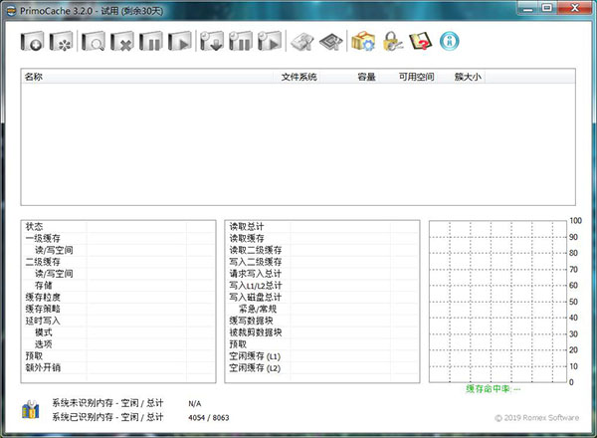Screen dimensions: 597x438
Task: Open cache task properties via magnifier icon
Action: pyautogui.click(x=94, y=41)
